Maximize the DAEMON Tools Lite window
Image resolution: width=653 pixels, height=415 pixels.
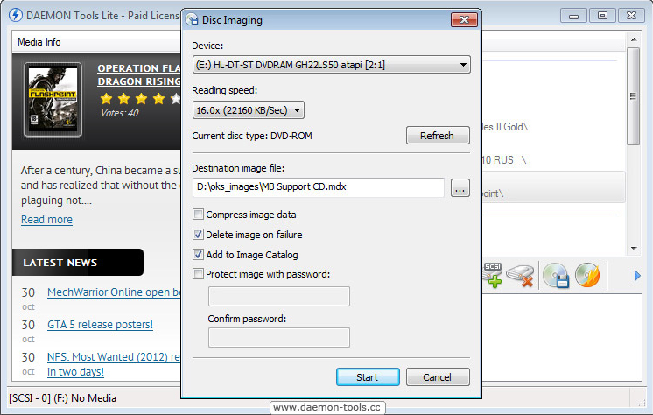click(x=602, y=16)
